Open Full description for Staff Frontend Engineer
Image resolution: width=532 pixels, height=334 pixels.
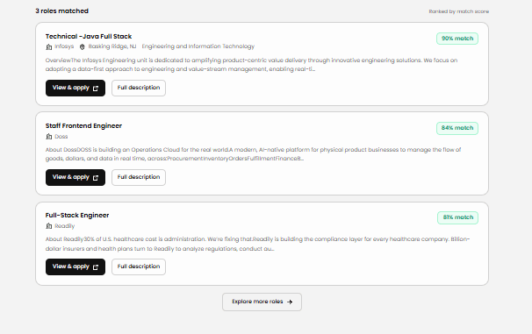point(139,177)
